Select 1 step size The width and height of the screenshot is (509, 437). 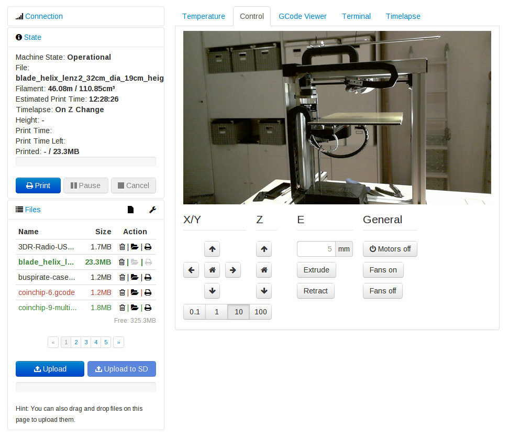(x=216, y=312)
